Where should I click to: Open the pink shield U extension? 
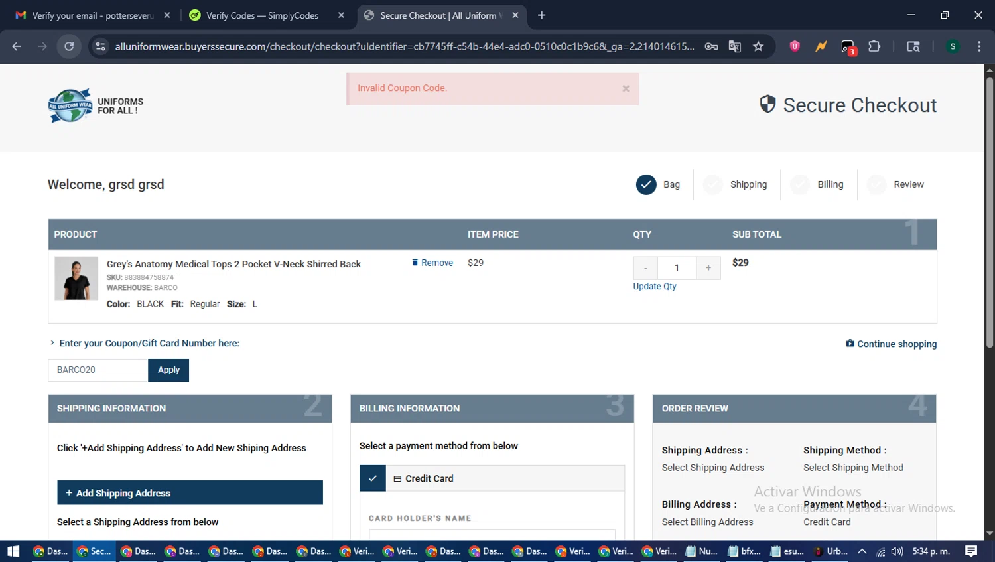pos(795,46)
